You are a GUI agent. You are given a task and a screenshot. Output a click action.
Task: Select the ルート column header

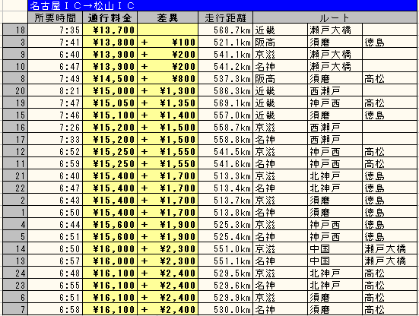tap(335, 17)
